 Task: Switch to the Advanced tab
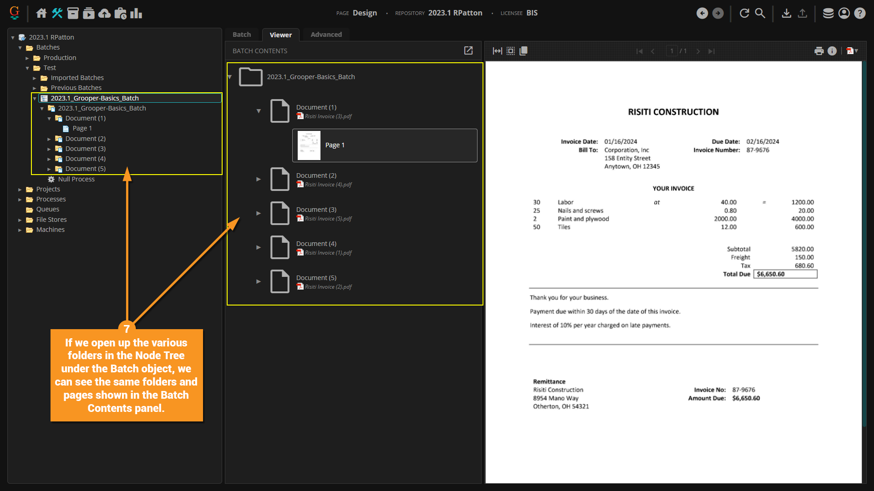(326, 35)
